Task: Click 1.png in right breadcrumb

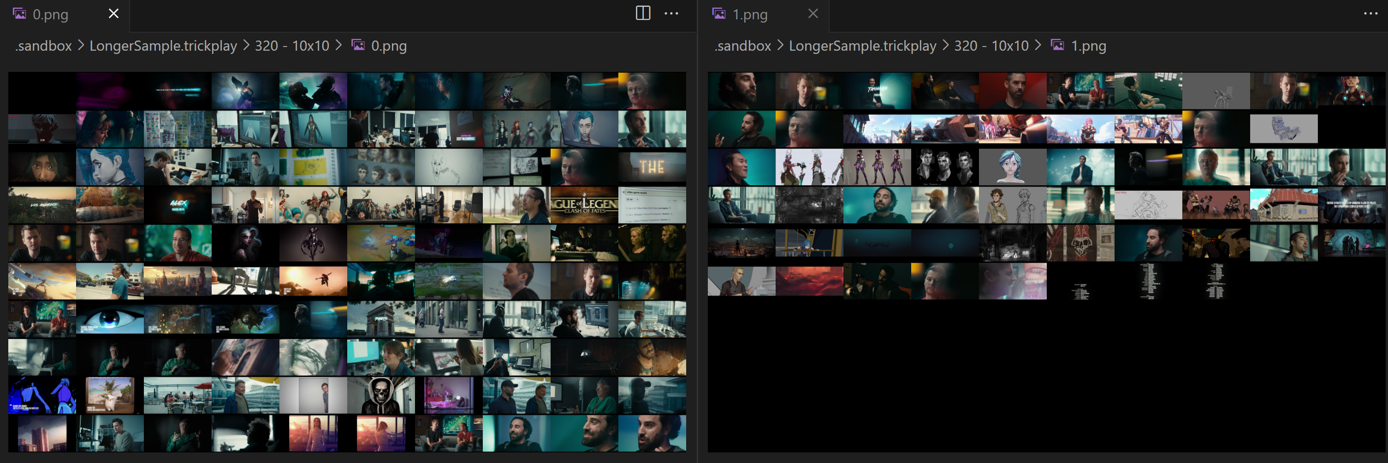Action: click(1088, 46)
